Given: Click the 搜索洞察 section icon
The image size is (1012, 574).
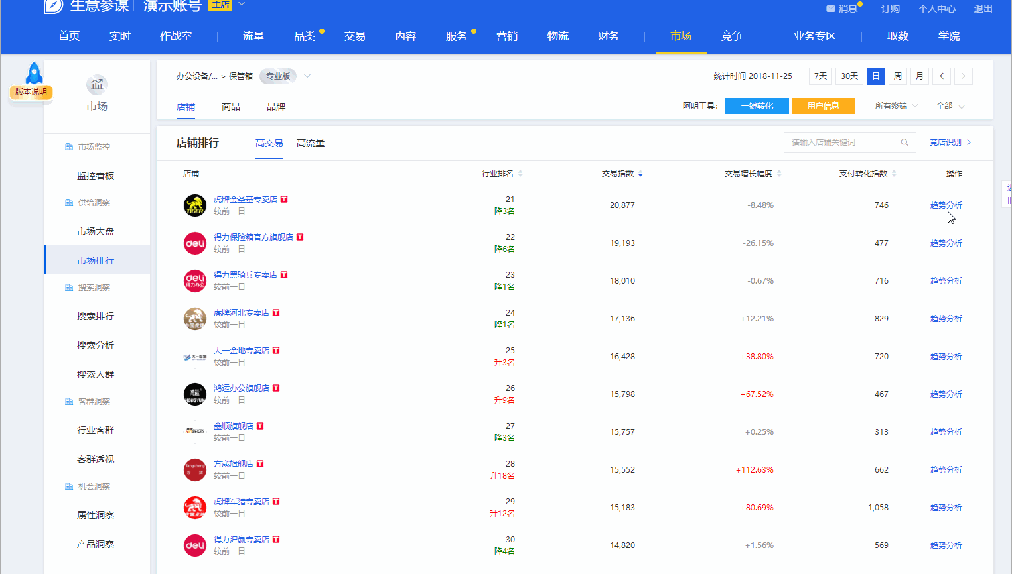Looking at the screenshot, I should pyautogui.click(x=69, y=288).
